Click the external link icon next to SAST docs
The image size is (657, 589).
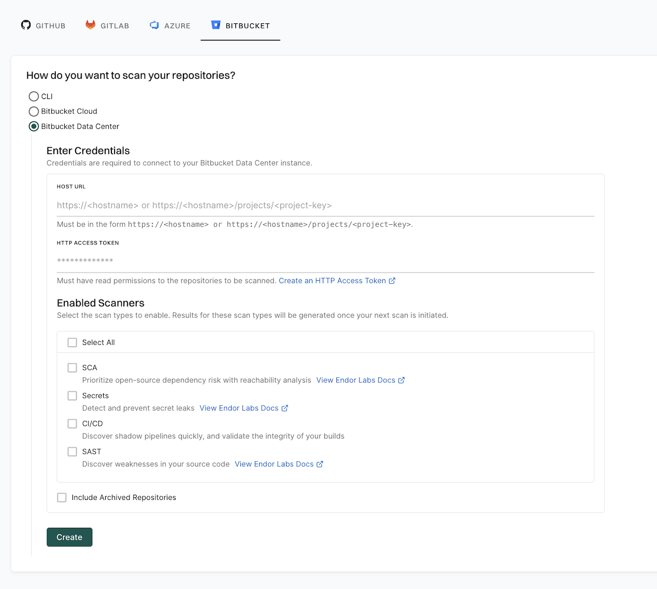pyautogui.click(x=320, y=464)
